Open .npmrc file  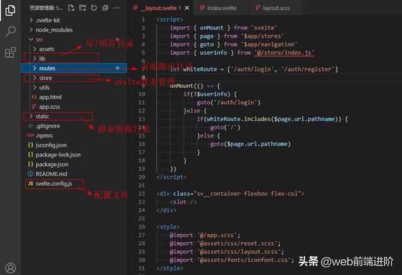(x=74, y=136)
